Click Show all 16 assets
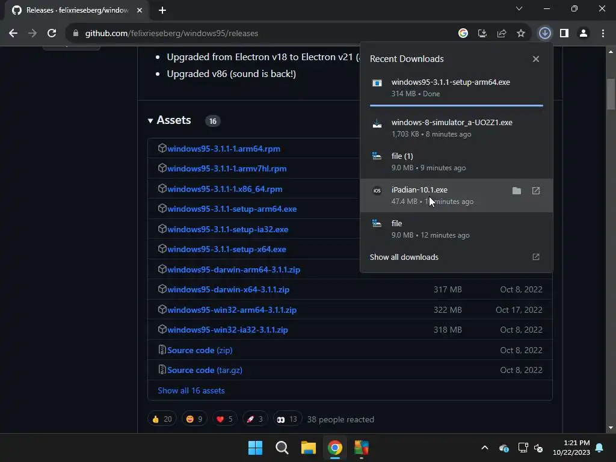This screenshot has width=616, height=462. (x=191, y=390)
